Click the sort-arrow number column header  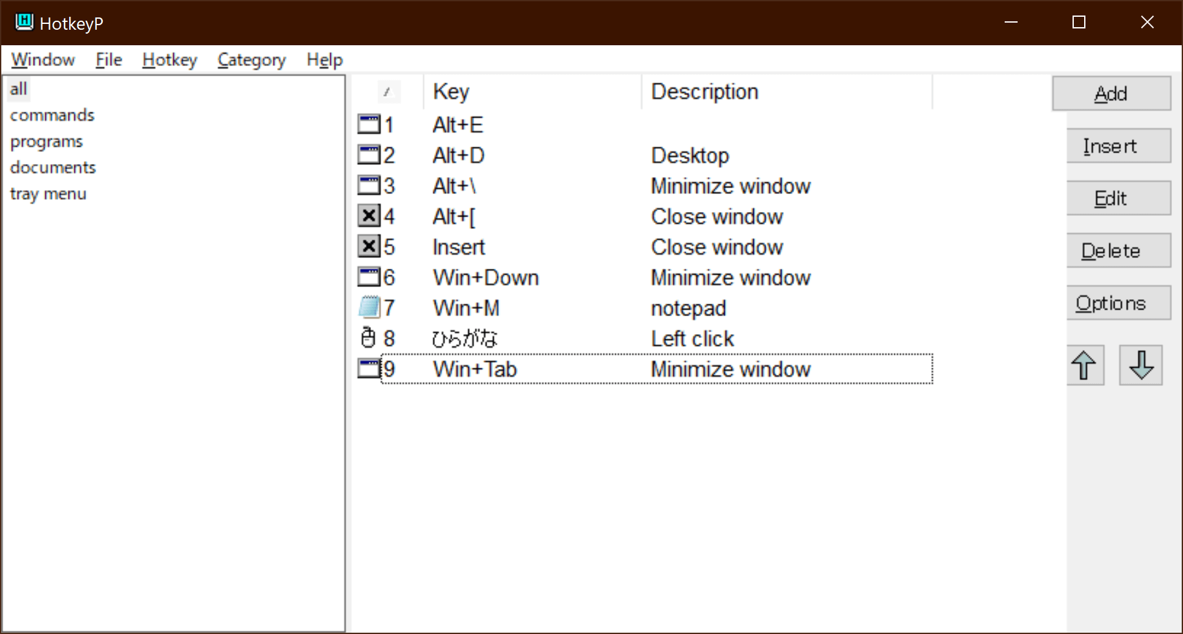coord(387,91)
